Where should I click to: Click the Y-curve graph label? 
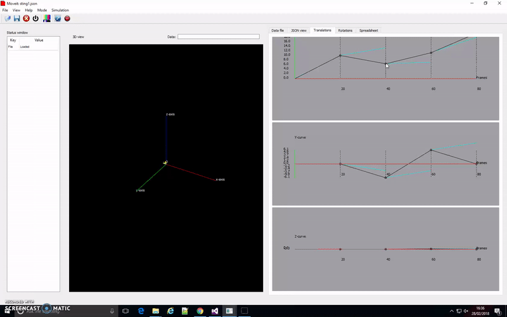click(x=300, y=138)
